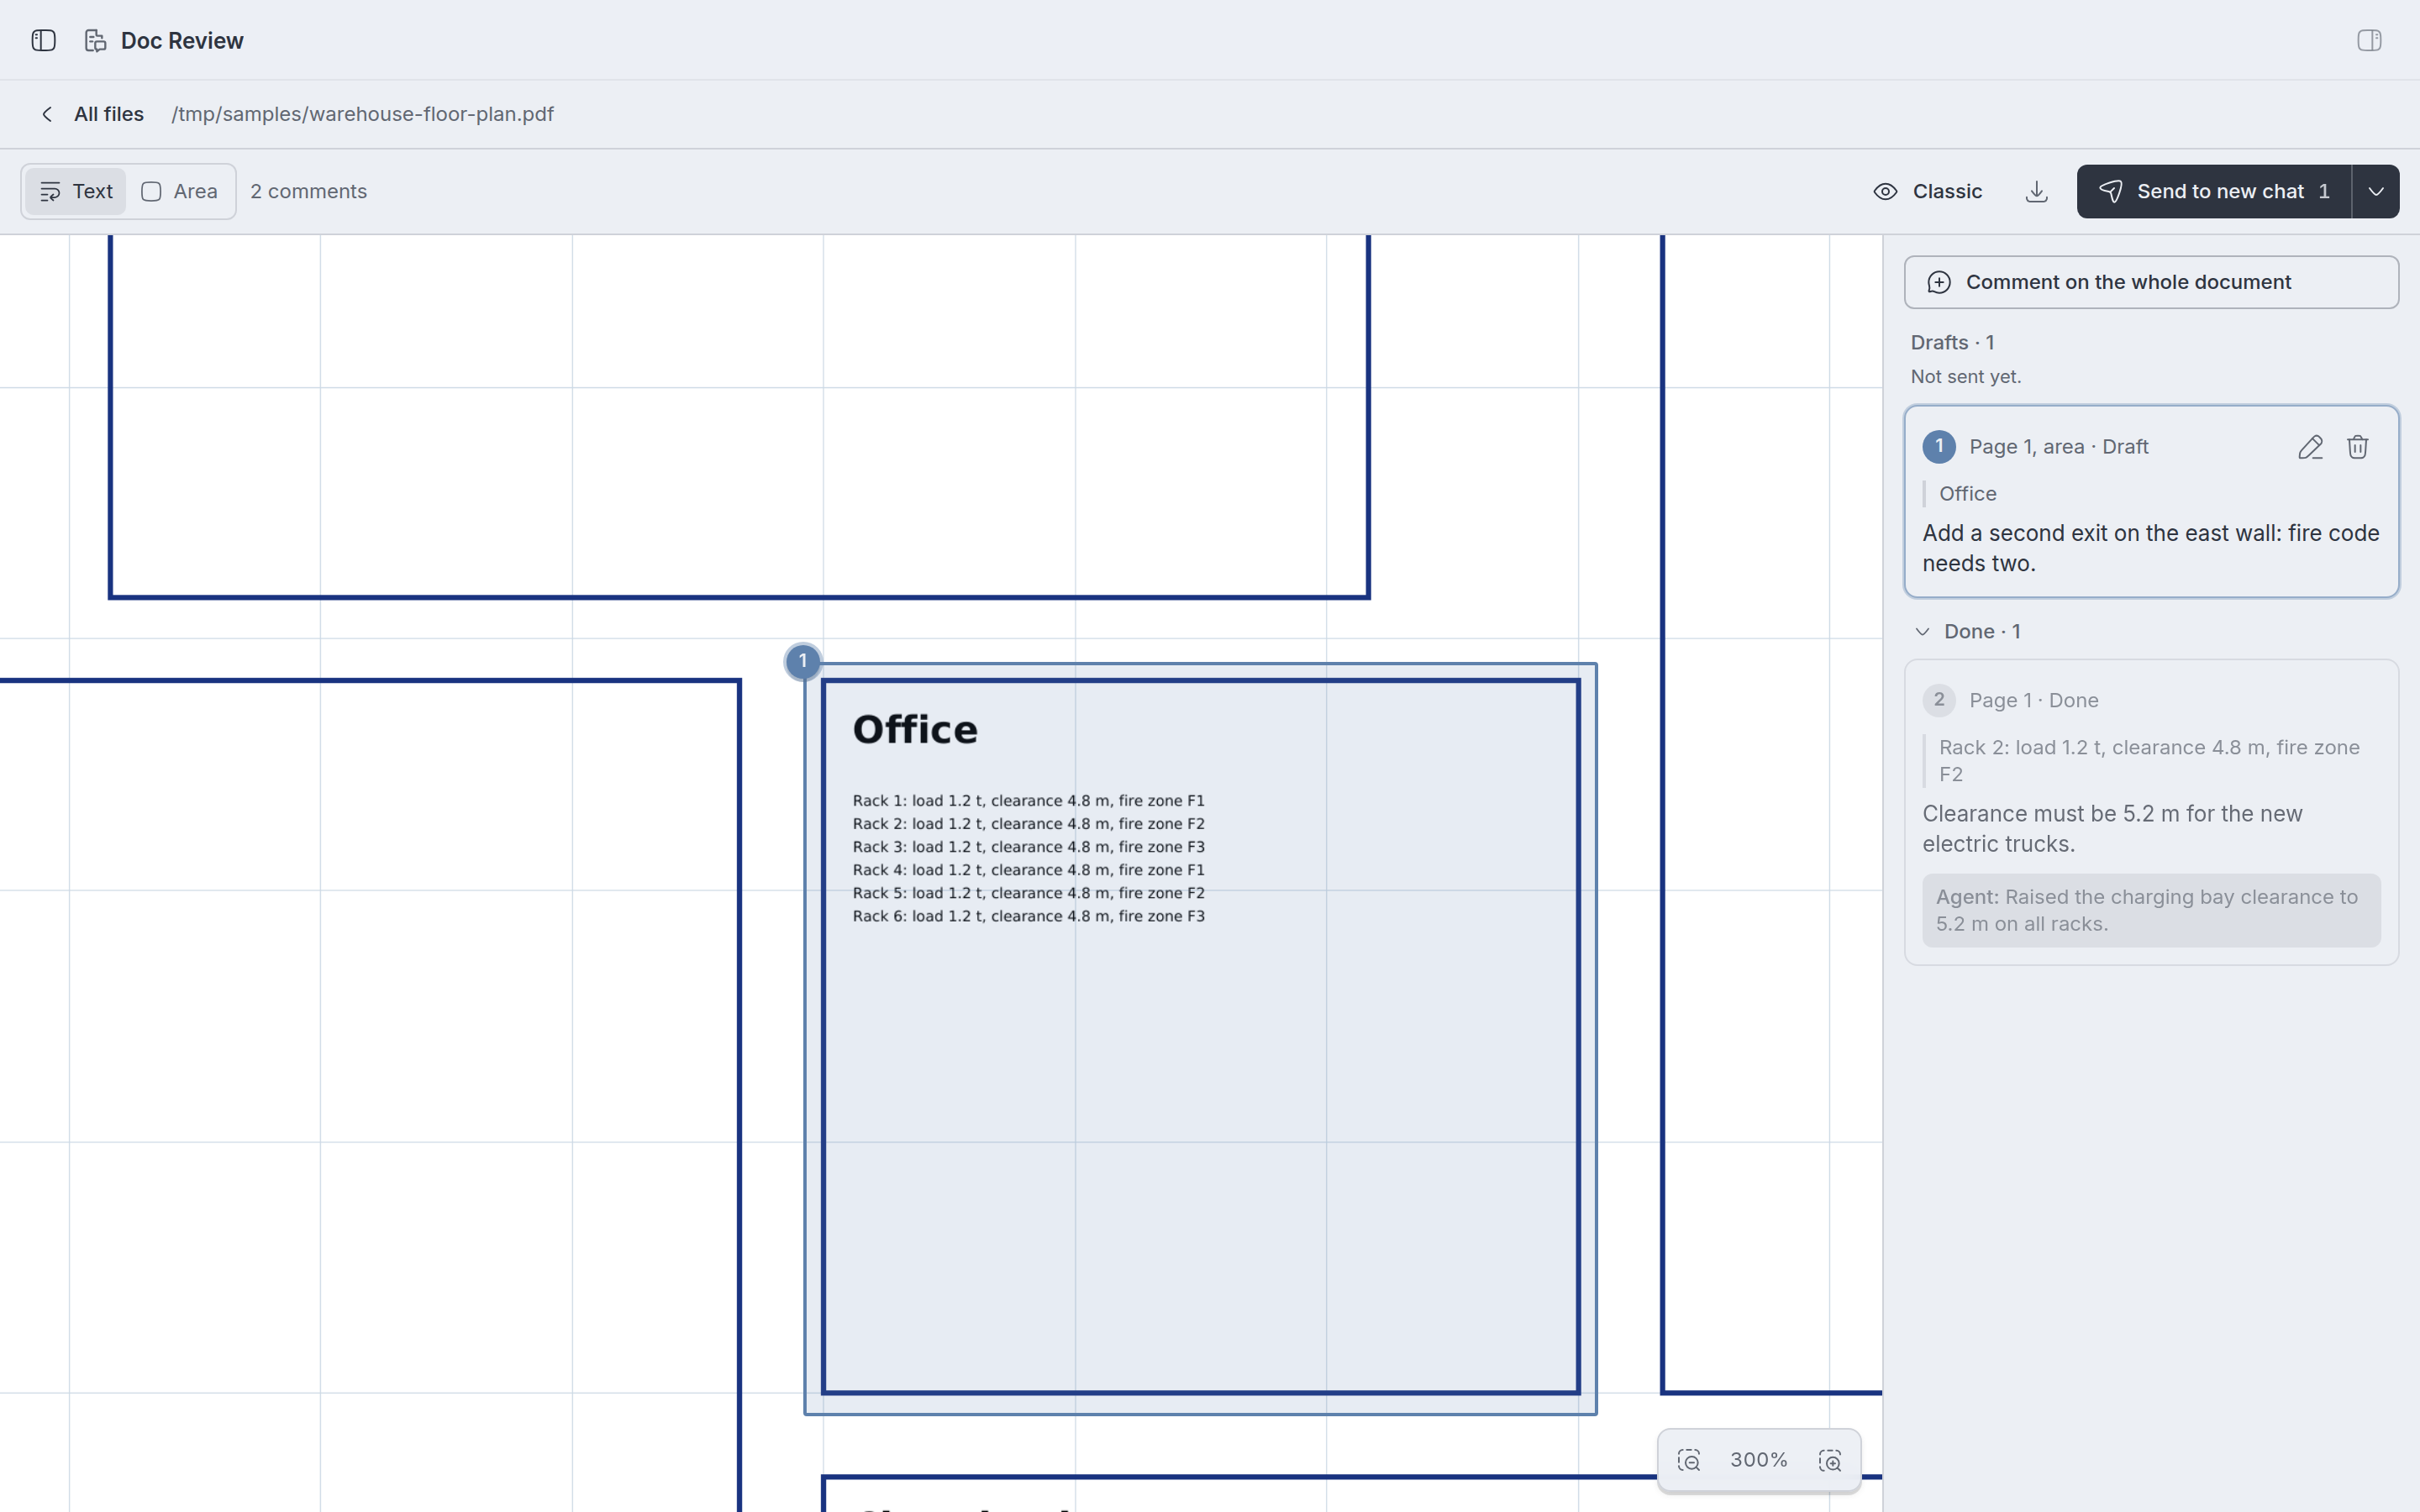Click the Doc Review title
2420x1512 pixels.
182,40
